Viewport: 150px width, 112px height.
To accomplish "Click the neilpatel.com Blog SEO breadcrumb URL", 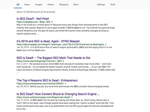I will [x=33, y=22].
